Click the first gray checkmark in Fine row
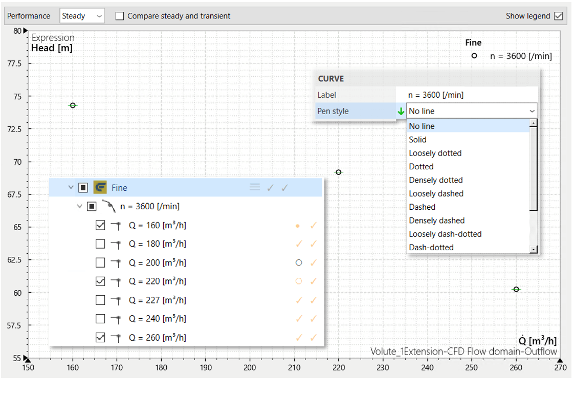Image resolution: width=574 pixels, height=396 pixels. [270, 188]
